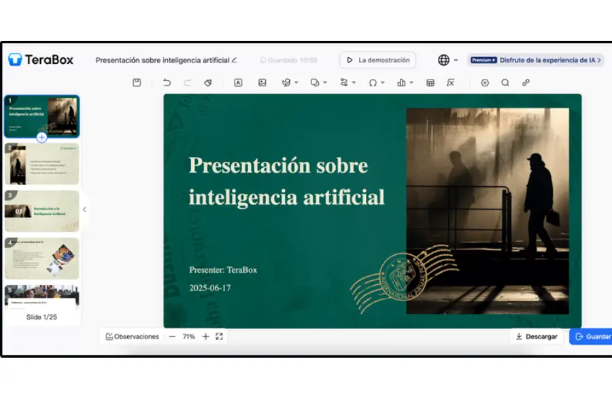Click the save icon in the toolbar
The height and width of the screenshot is (408, 612).
point(137,82)
